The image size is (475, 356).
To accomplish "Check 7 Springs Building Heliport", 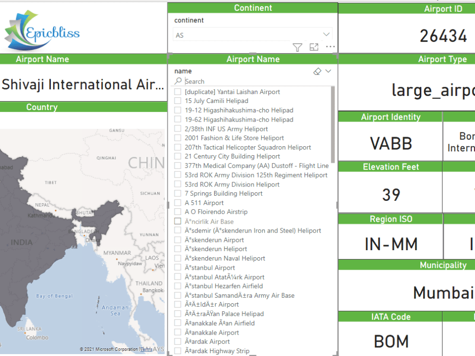I will tap(178, 194).
